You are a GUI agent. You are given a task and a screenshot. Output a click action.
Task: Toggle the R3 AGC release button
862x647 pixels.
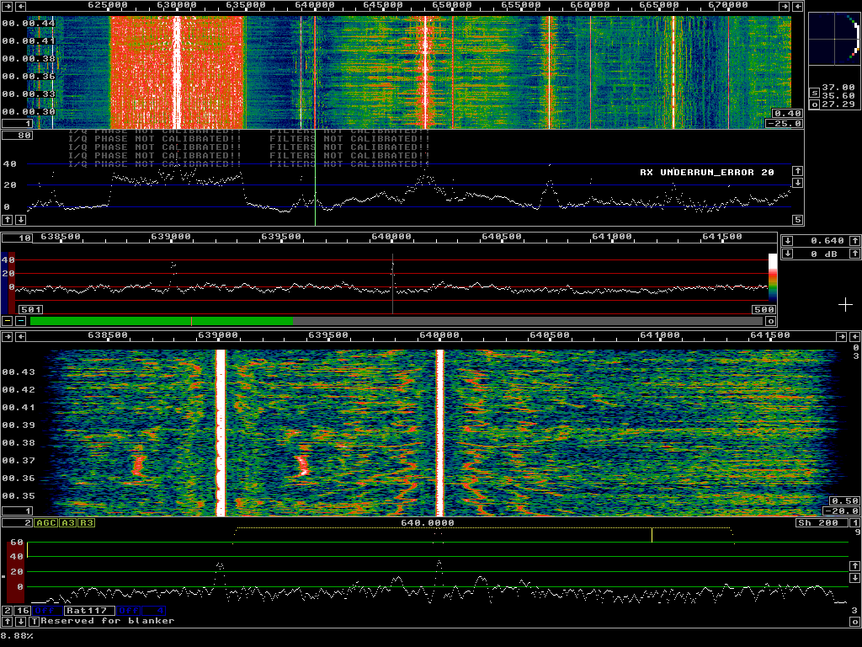[x=87, y=522]
